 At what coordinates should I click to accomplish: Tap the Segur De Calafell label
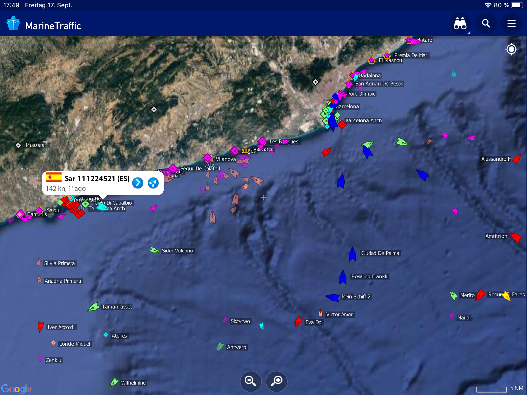tap(200, 169)
